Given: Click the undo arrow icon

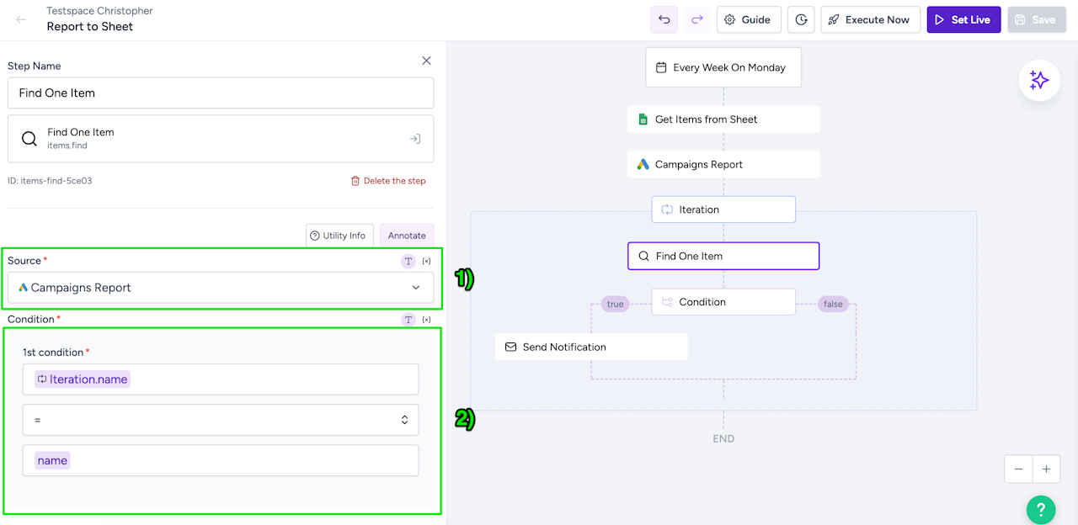Looking at the screenshot, I should click(664, 19).
